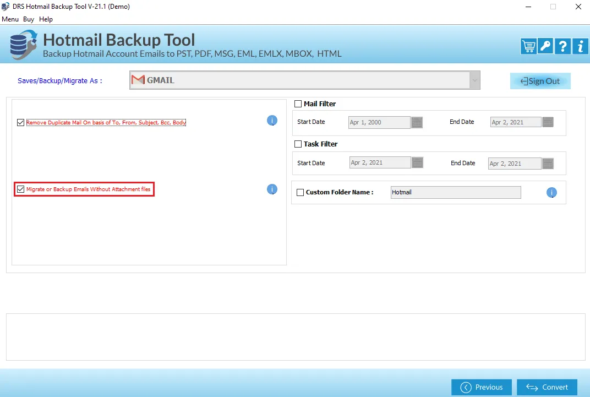Click the Custom Folder Name text field
This screenshot has width=590, height=397.
coord(456,192)
